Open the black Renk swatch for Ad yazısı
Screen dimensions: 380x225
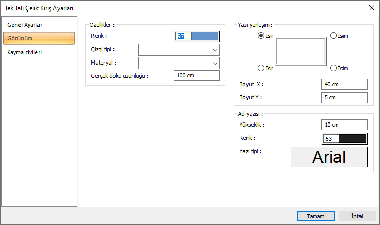[352, 138]
